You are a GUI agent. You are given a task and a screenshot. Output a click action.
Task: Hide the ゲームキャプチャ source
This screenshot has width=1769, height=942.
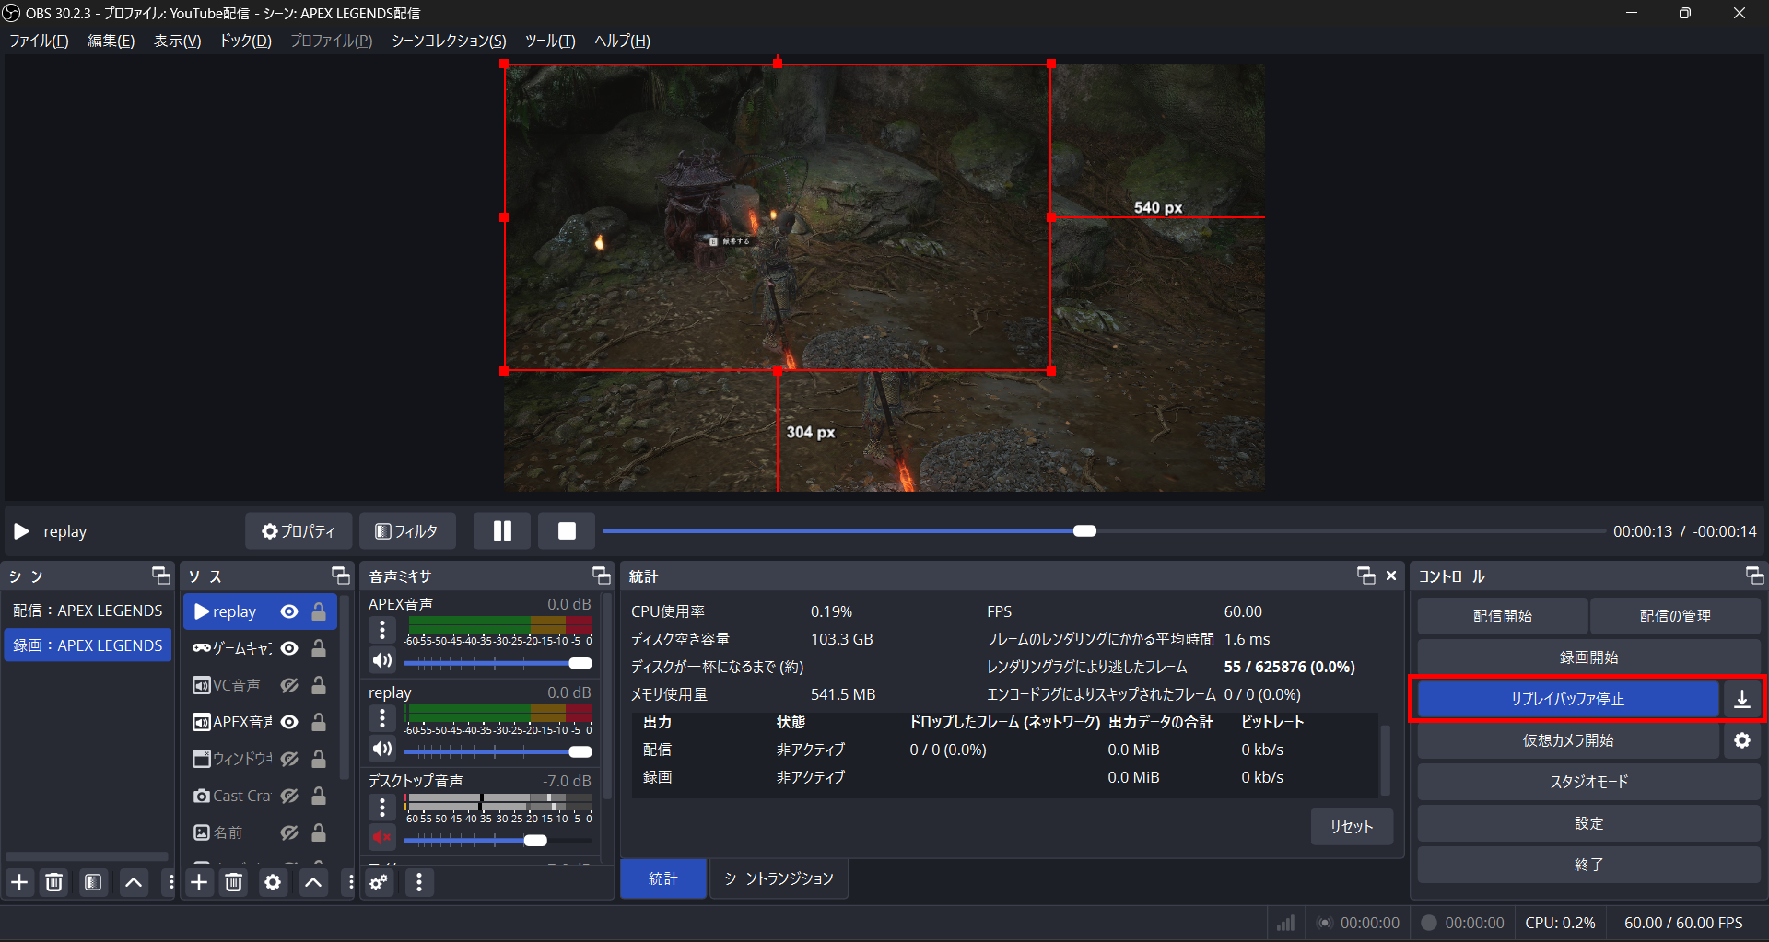click(x=289, y=648)
